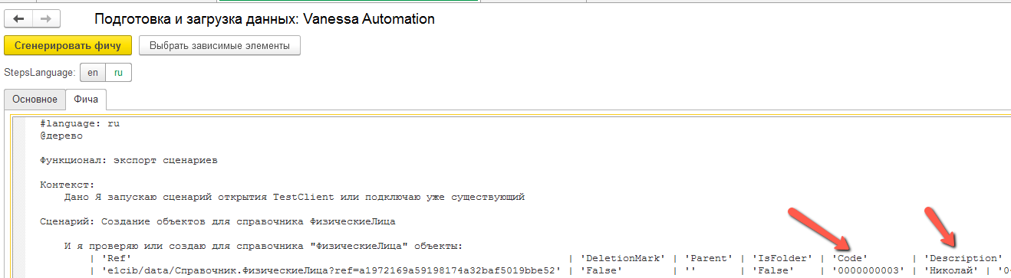Switch StepsLanguage to ru
Image resolution: width=1011 pixels, height=278 pixels.
[x=118, y=73]
